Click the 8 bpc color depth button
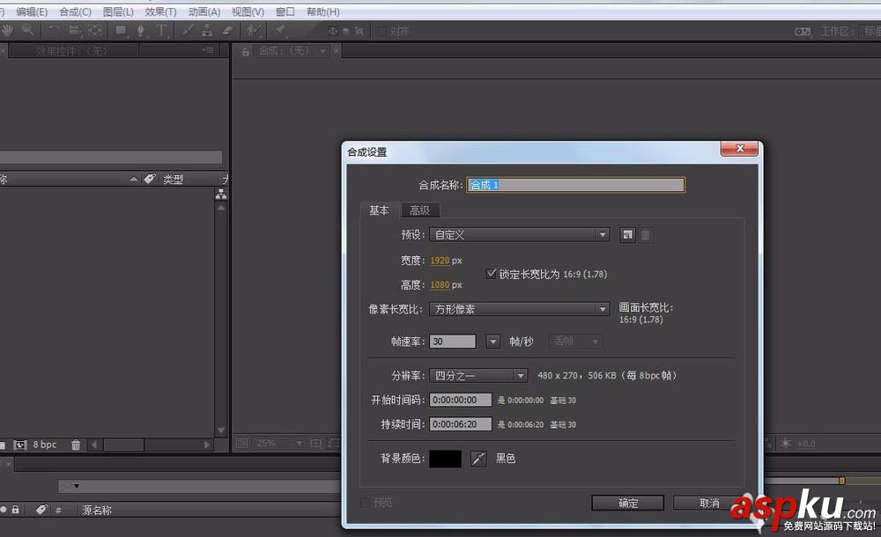 pyautogui.click(x=44, y=445)
